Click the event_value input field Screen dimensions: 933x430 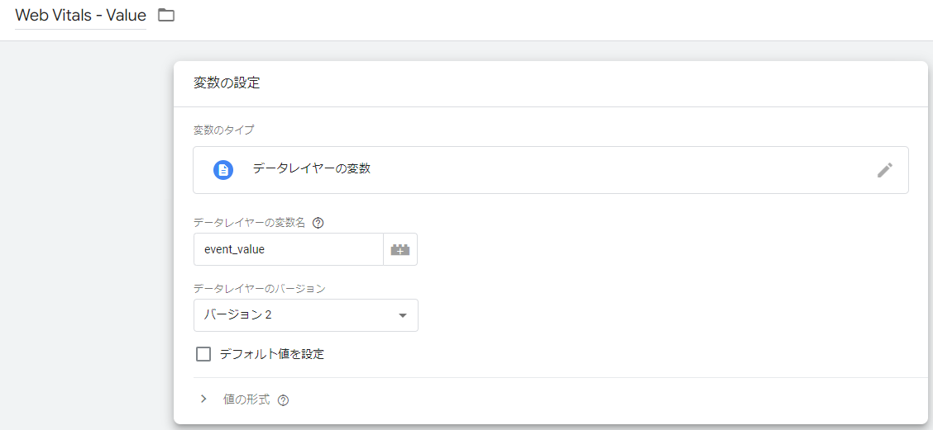coord(288,249)
